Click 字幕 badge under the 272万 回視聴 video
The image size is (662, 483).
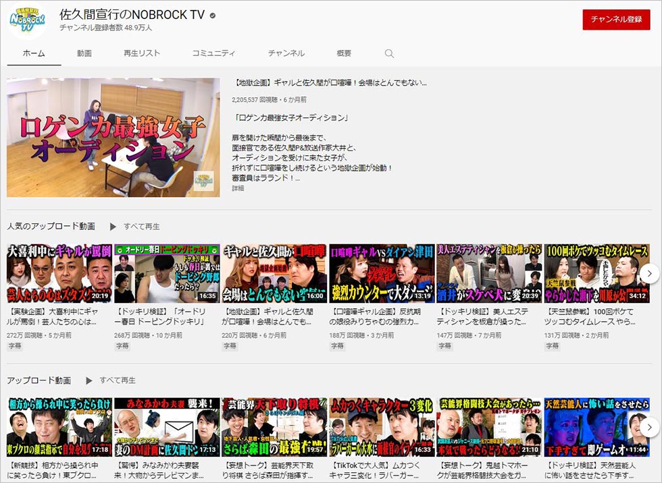pos(15,346)
